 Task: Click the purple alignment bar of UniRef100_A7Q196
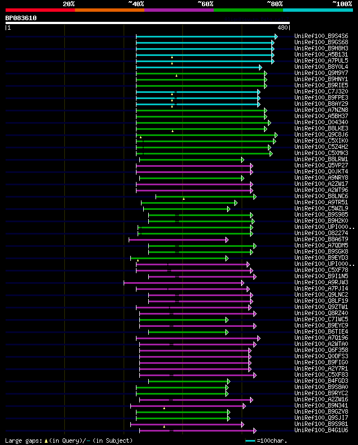(198, 338)
